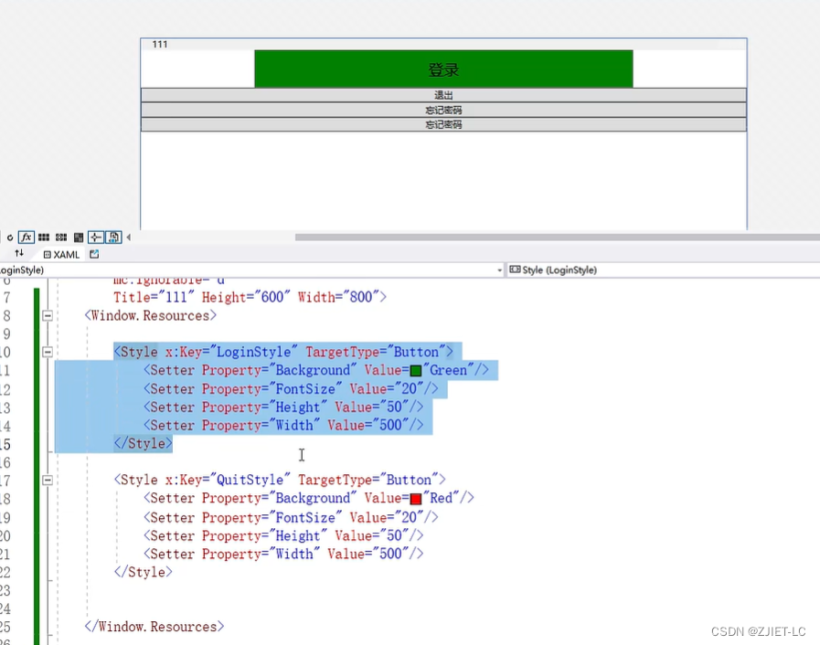
Task: Click the green 登录 button in the designer
Action: [443, 69]
